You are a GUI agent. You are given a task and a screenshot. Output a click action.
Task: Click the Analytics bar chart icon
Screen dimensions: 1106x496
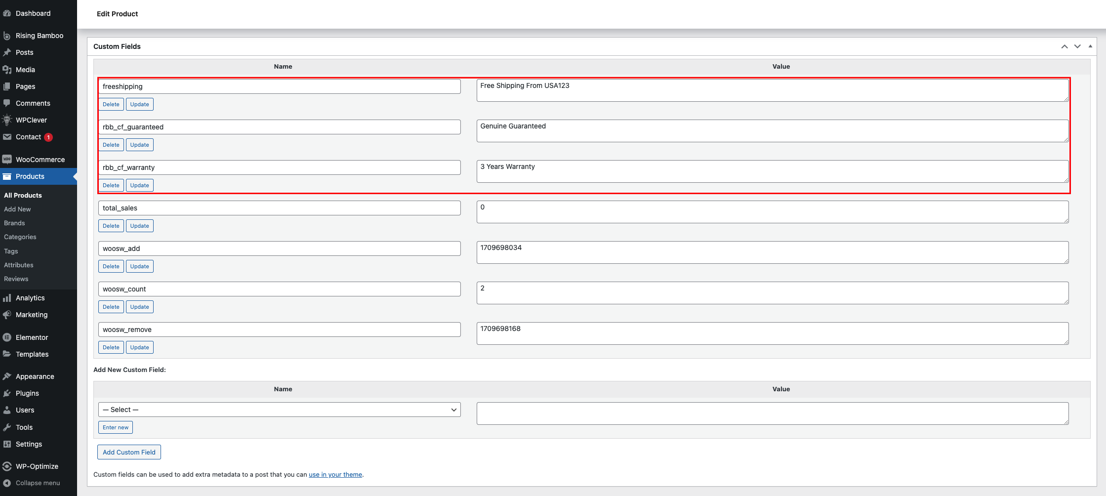coord(7,298)
